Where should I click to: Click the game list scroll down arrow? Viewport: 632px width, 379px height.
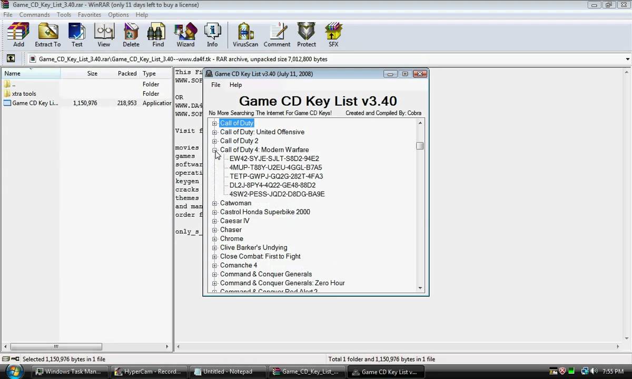(x=420, y=287)
